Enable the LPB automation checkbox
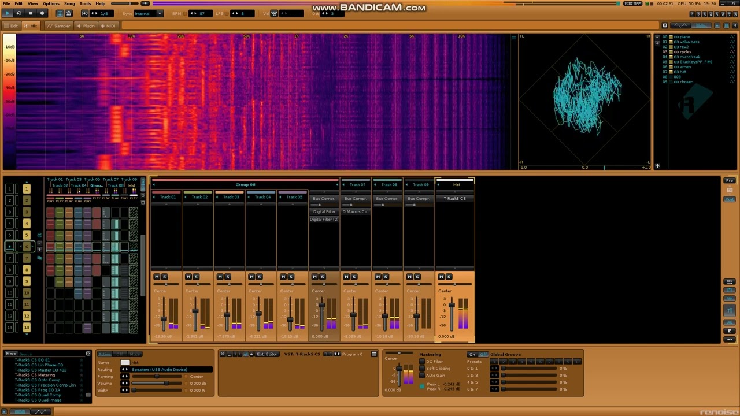The image size is (740, 416). pyautogui.click(x=227, y=13)
